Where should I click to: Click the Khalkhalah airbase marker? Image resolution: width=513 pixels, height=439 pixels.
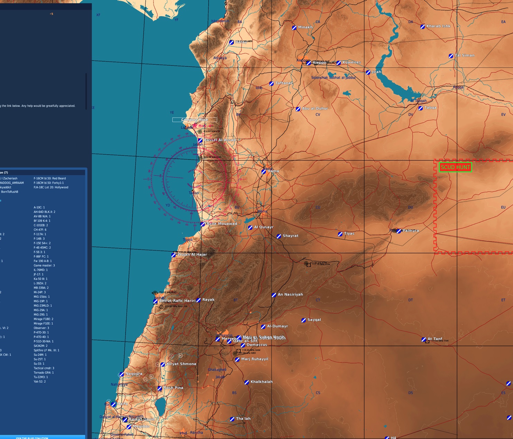click(x=247, y=382)
